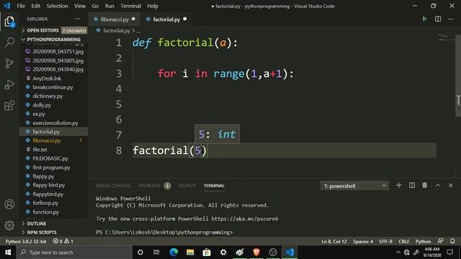
Task: Open the Selection menu
Action: (x=57, y=6)
